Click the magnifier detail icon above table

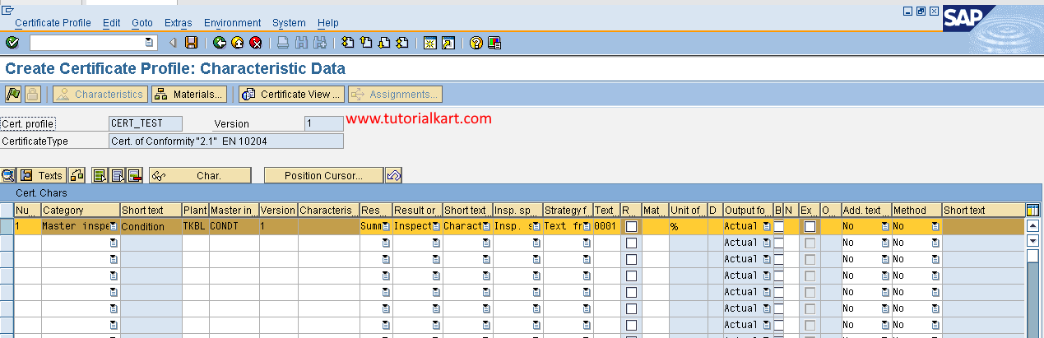coord(8,175)
